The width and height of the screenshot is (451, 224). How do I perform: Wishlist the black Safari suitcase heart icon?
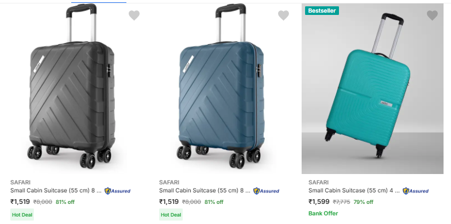[x=134, y=16]
